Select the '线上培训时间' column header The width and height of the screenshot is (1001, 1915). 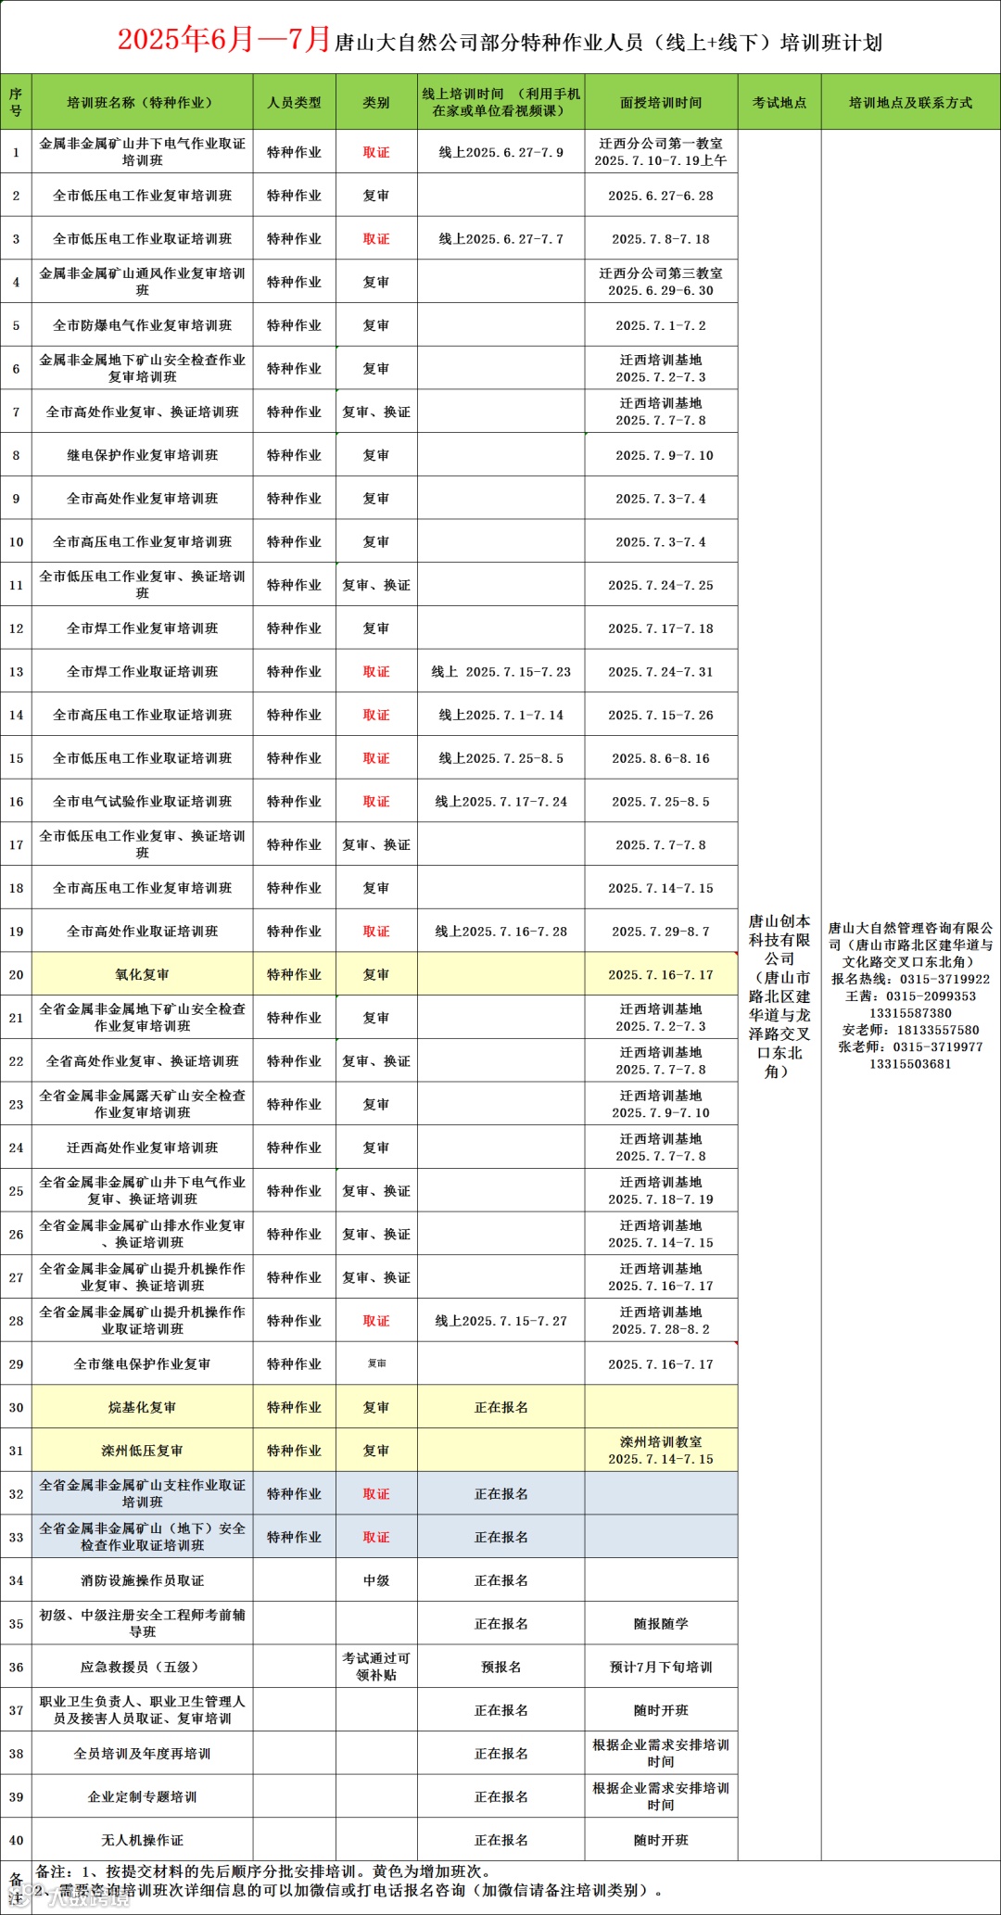500,102
